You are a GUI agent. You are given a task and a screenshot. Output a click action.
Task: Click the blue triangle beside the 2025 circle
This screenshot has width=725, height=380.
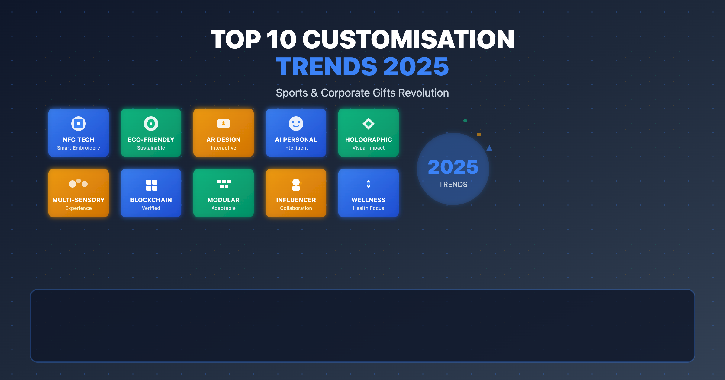click(x=489, y=148)
